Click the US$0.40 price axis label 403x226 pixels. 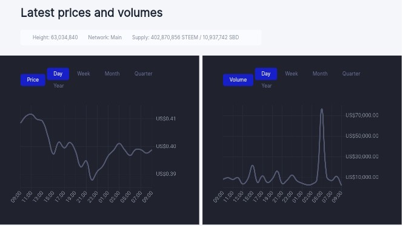pyautogui.click(x=166, y=146)
